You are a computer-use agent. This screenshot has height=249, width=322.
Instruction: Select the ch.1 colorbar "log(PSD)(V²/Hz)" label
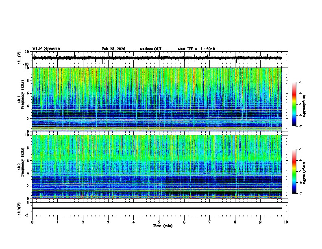[x=305, y=106]
